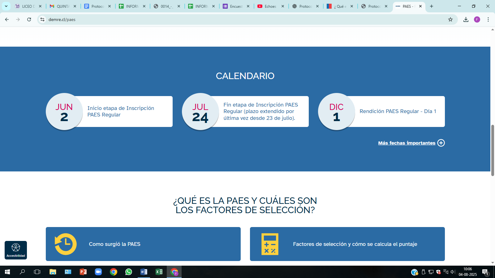
Task: Bookmark this page with the star icon
Action: [450, 19]
